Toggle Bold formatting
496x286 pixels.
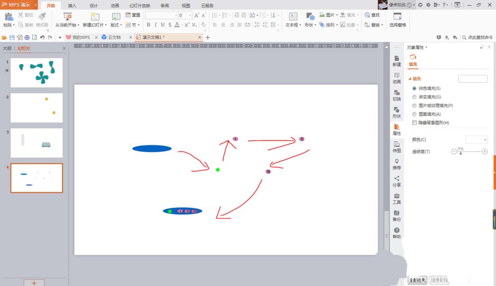(148, 25)
